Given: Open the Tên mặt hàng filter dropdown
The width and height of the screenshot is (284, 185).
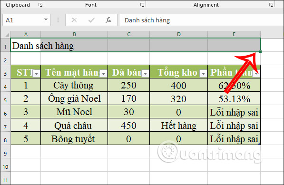Looking at the screenshot, I should [x=104, y=74].
